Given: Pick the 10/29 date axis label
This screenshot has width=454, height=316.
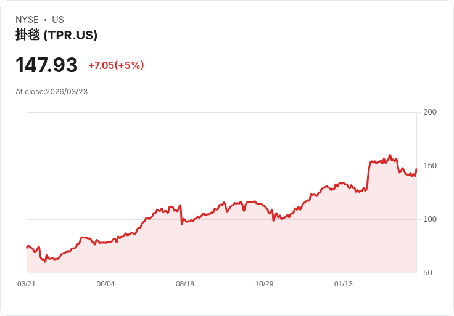Looking at the screenshot, I should coord(264,284).
